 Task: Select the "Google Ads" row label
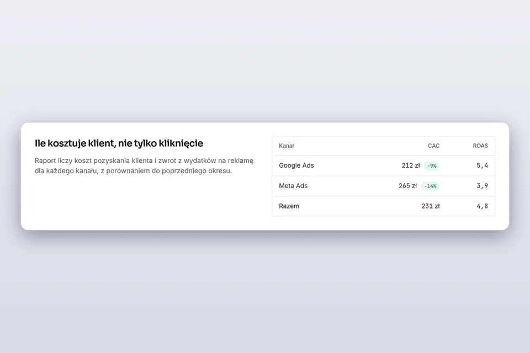click(296, 165)
